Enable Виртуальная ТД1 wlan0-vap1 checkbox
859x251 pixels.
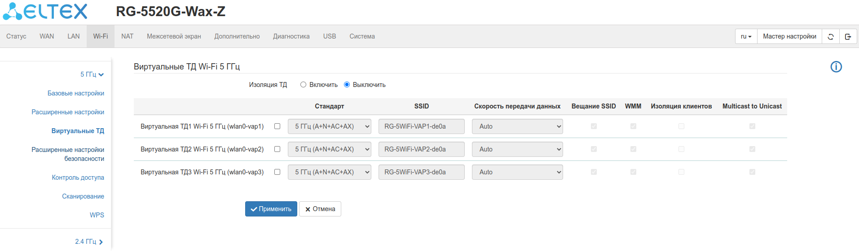tap(277, 126)
